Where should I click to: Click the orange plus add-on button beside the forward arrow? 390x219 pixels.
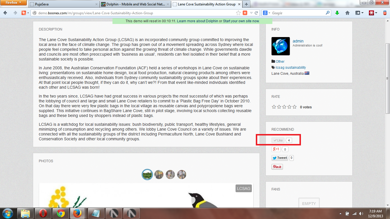point(24,13)
